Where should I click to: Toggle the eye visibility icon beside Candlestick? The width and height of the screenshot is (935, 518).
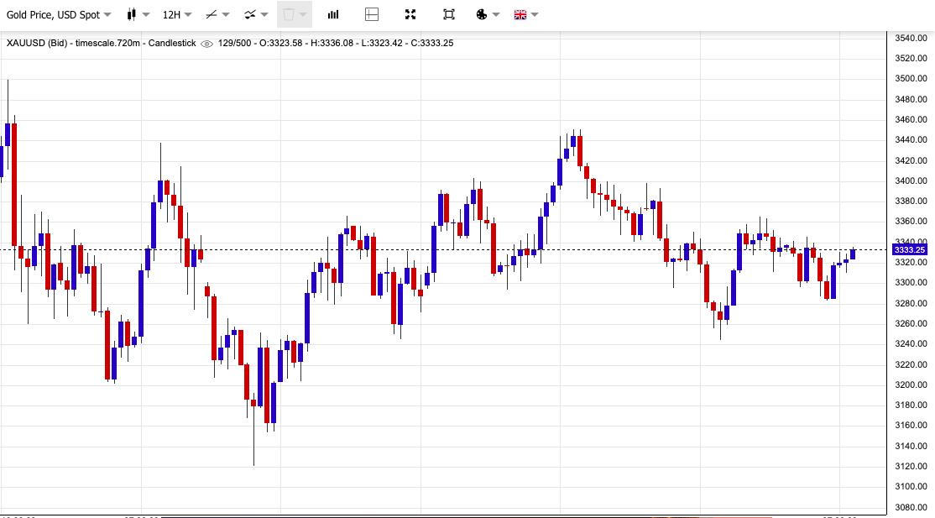207,44
